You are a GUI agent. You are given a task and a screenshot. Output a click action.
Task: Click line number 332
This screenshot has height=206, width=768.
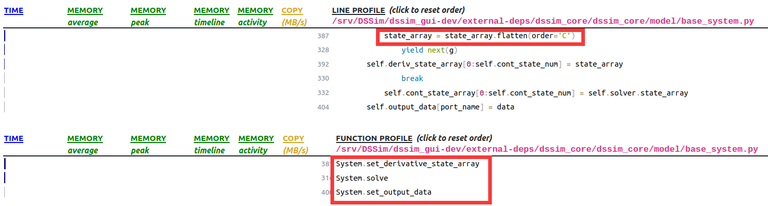tap(323, 93)
